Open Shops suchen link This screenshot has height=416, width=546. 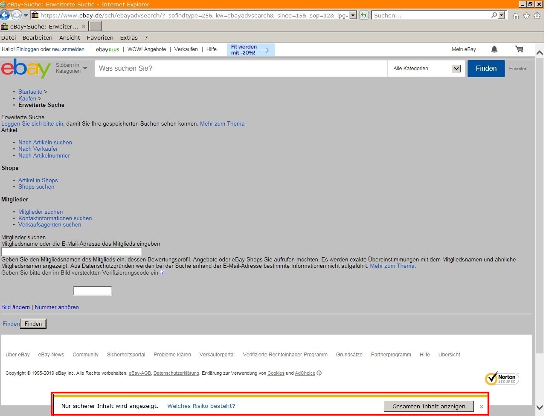click(36, 186)
